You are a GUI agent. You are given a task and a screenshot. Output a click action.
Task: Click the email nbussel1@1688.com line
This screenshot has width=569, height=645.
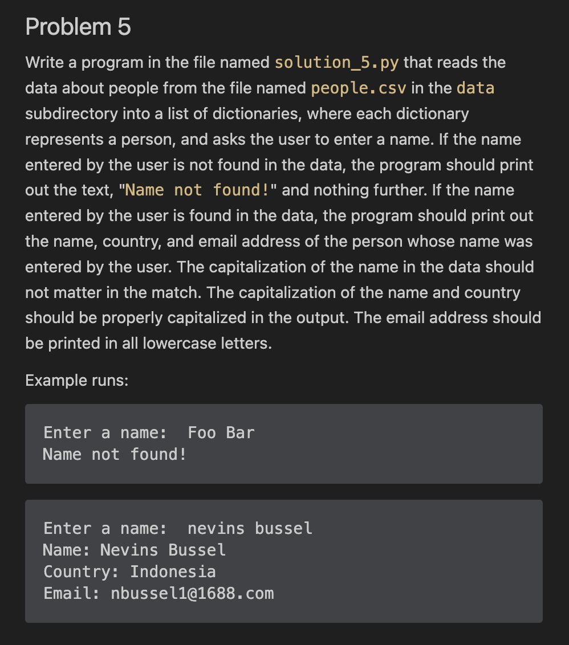tap(158, 594)
